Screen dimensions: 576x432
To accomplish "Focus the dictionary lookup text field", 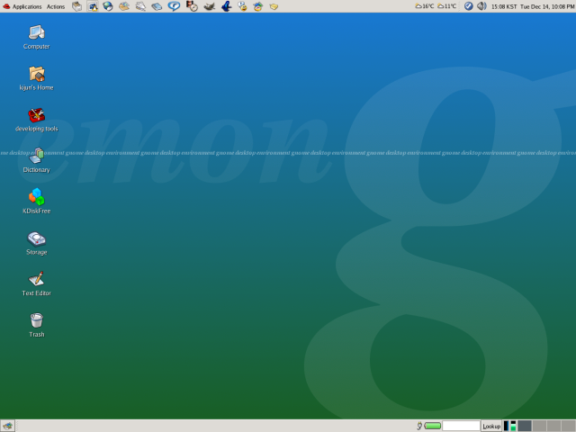I will coord(461,426).
